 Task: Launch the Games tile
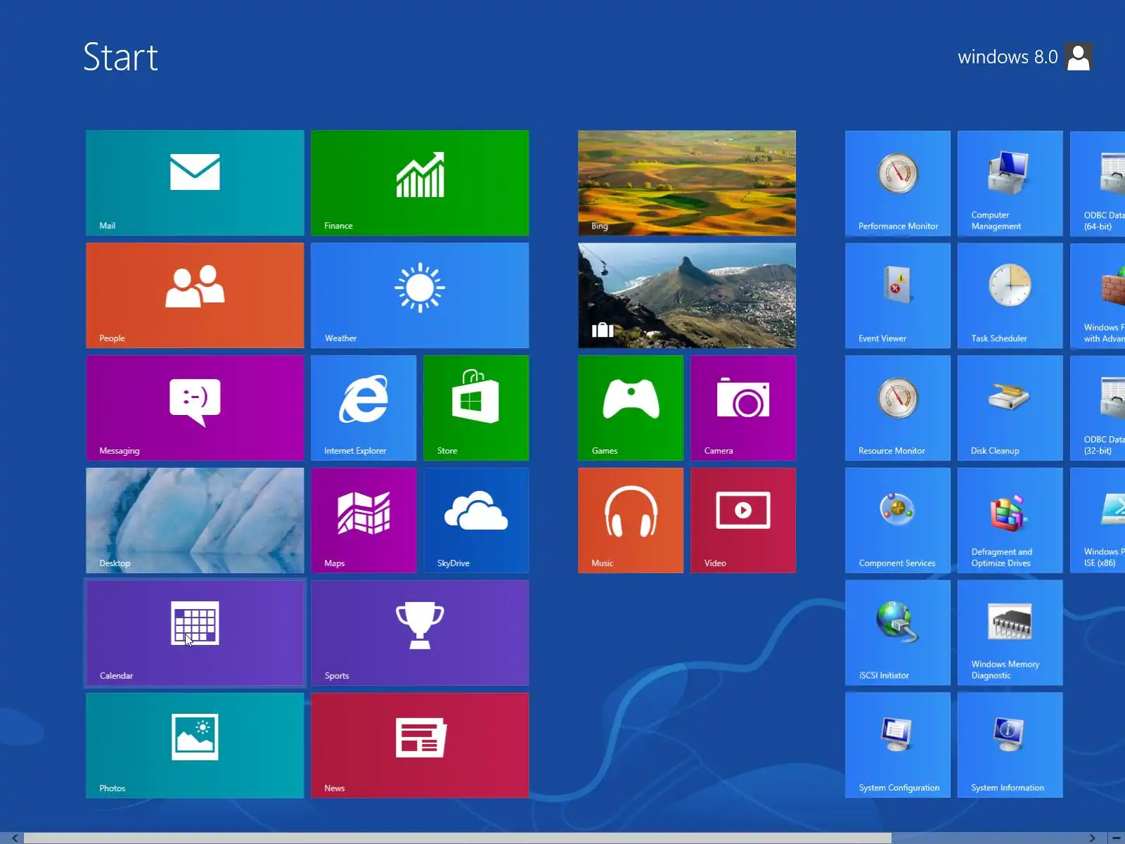click(x=631, y=408)
